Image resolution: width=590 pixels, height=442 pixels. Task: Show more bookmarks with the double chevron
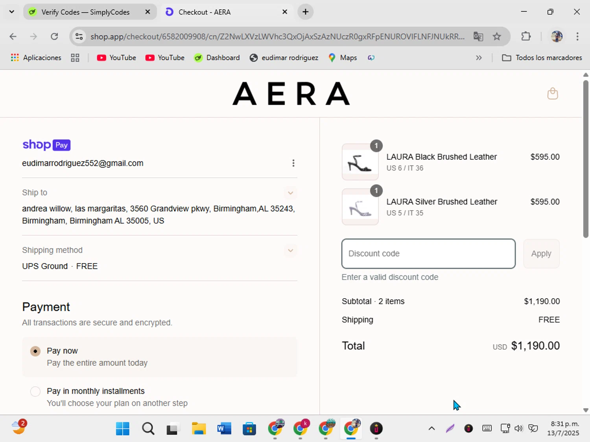click(x=479, y=58)
